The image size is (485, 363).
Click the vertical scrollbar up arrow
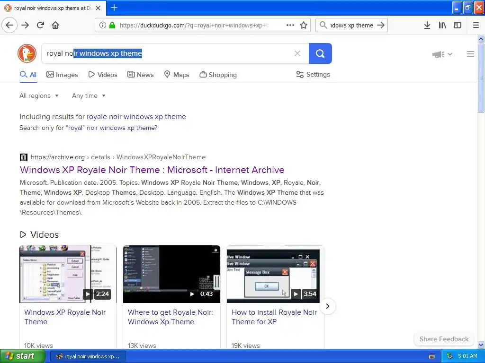481,39
